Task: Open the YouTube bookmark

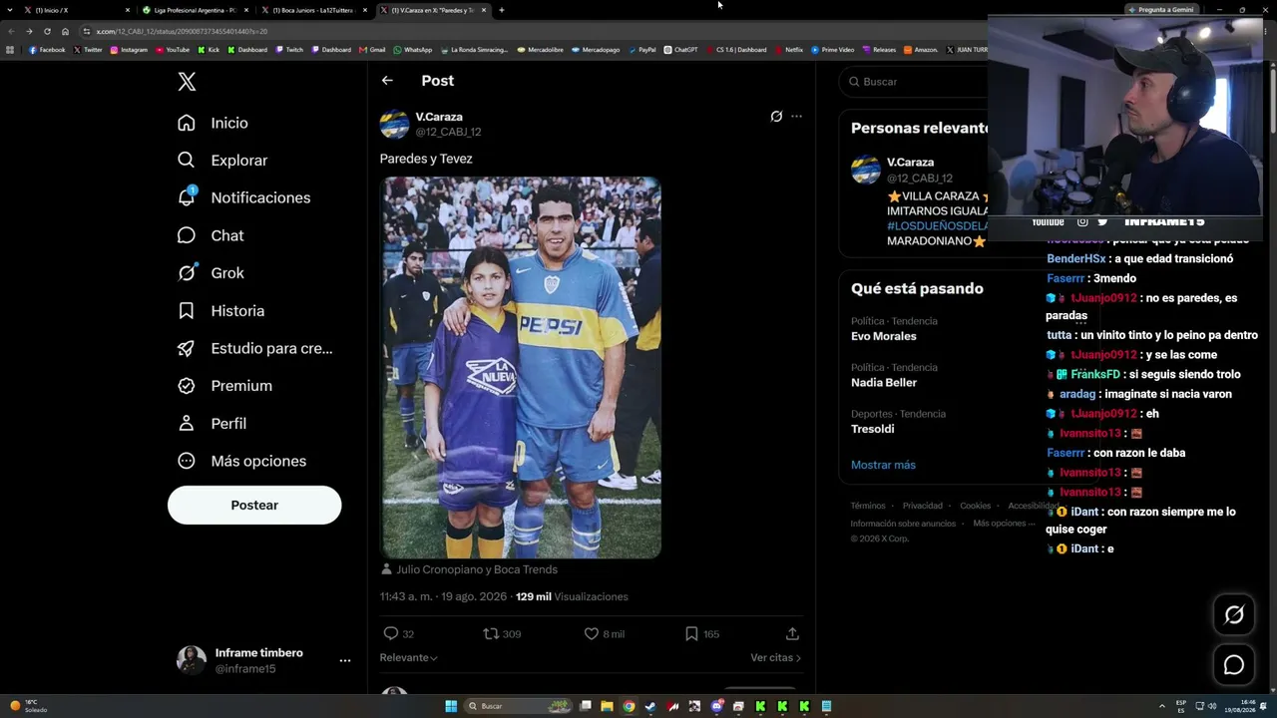Action: [172, 50]
